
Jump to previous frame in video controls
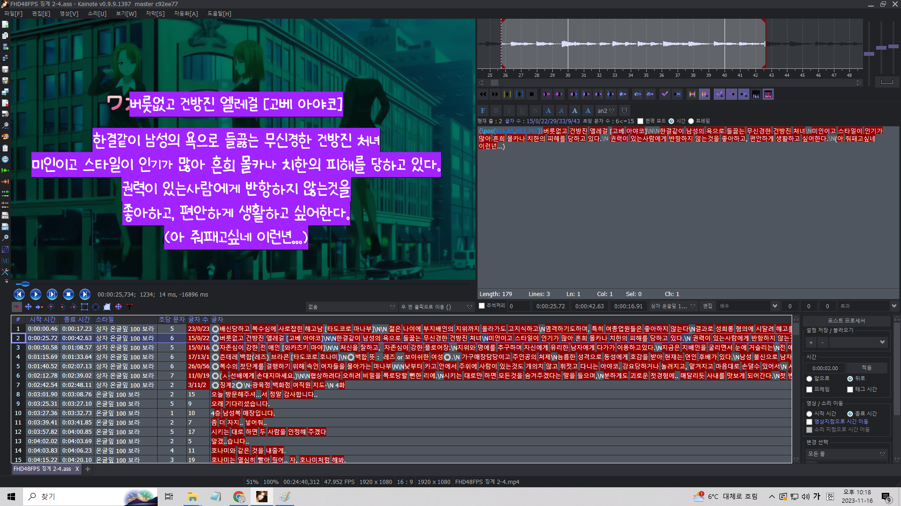19,294
